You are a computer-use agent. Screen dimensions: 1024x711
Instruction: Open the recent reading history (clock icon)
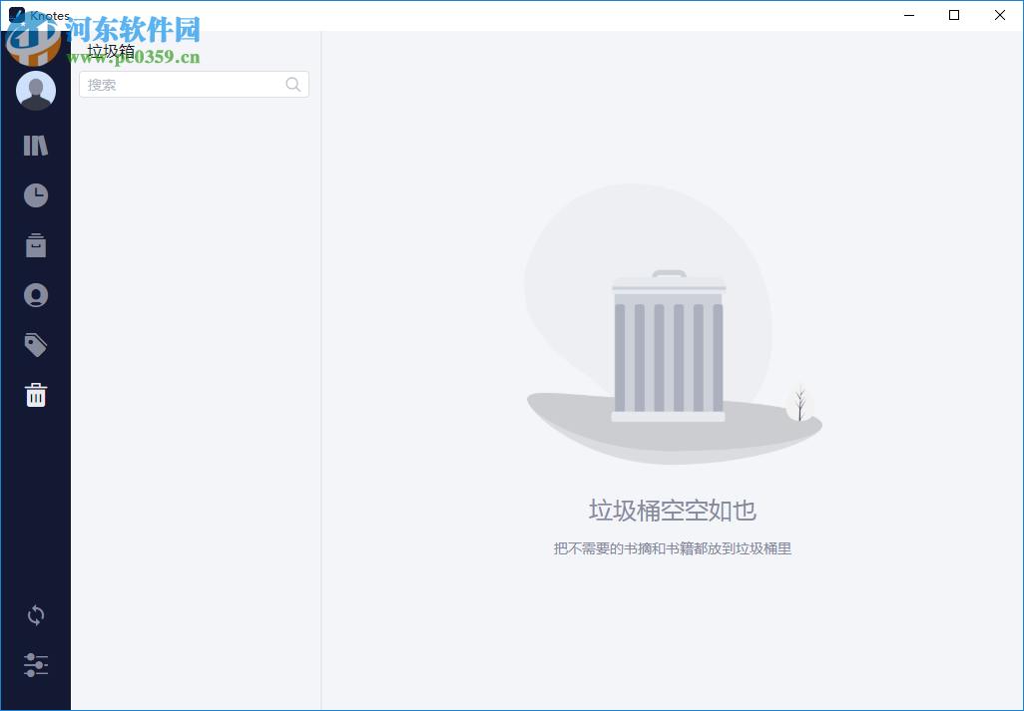tap(35, 194)
